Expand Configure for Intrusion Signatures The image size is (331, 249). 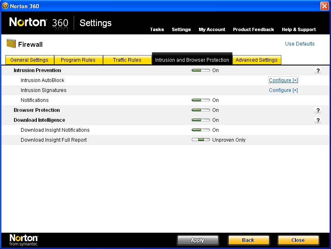click(283, 90)
